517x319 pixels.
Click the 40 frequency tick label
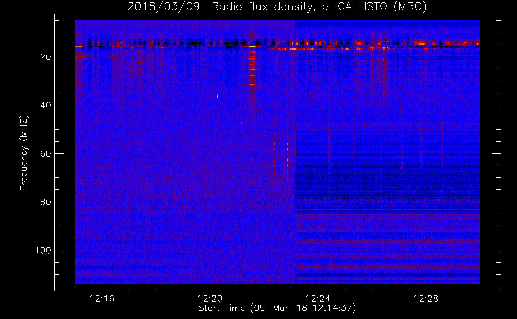(46, 105)
